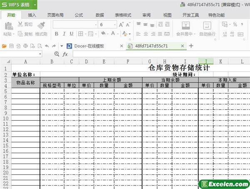Image resolution: width=250 pixels, height=189 pixels.
Task: Open the 合并居中 dropdown arrow
Action: click(195, 34)
